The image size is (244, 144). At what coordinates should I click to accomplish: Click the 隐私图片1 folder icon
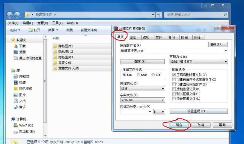pyautogui.click(x=55, y=46)
